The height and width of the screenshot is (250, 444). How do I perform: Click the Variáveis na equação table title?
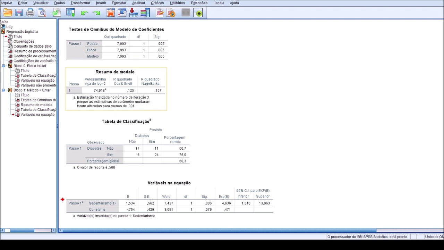pyautogui.click(x=169, y=183)
